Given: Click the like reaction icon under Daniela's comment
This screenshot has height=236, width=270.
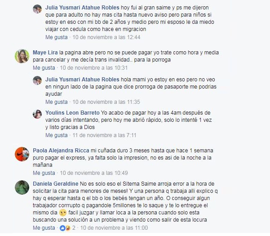Looking at the screenshot, I should point(62,228).
